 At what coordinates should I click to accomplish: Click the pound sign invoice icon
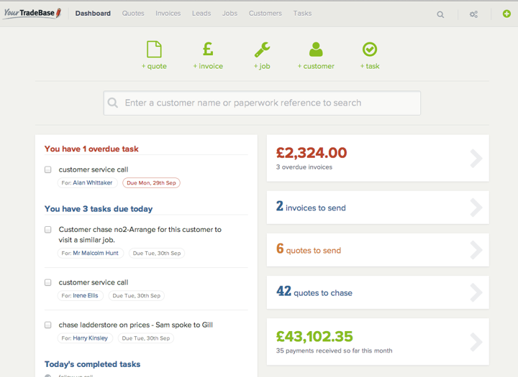(x=208, y=49)
